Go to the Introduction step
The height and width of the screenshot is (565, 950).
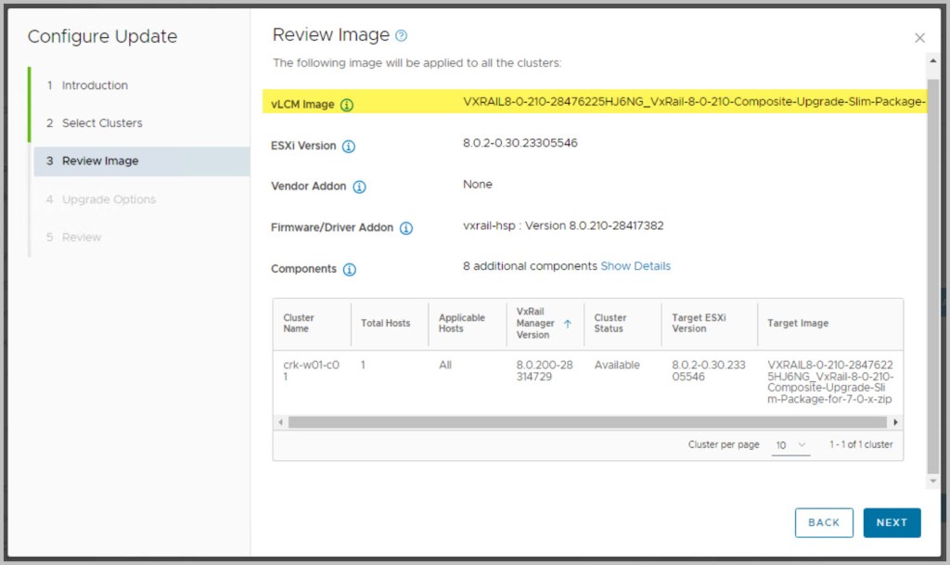click(95, 85)
